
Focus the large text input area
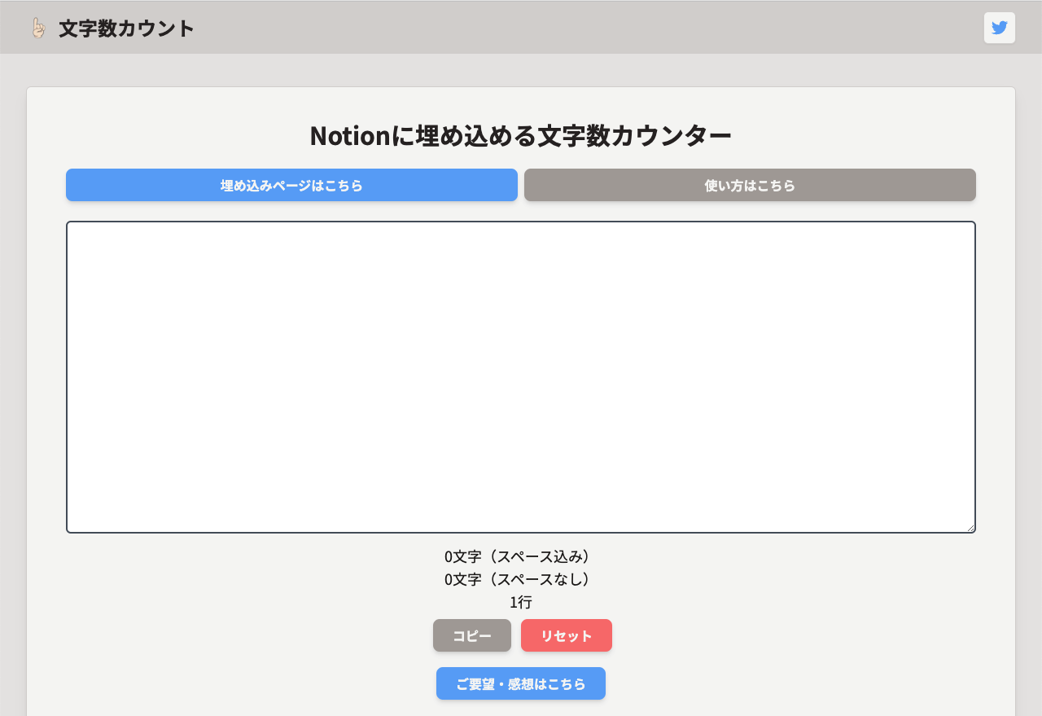[x=521, y=377]
